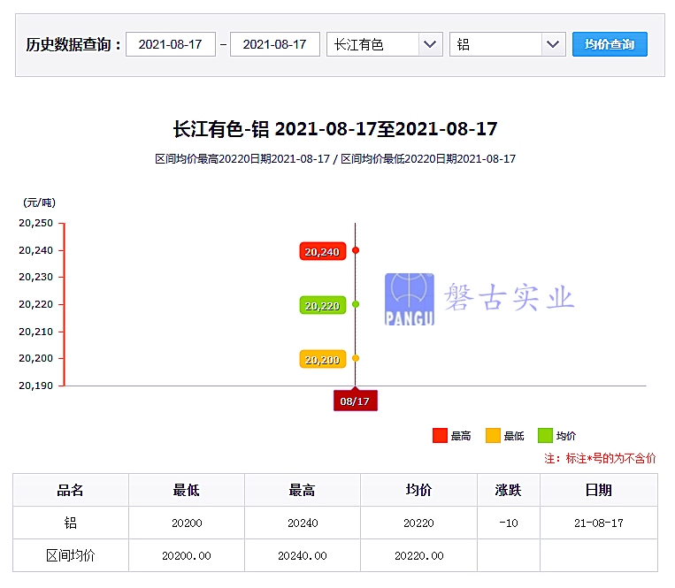Click the 20,250 y-axis label
The height and width of the screenshot is (588, 675).
click(35, 223)
